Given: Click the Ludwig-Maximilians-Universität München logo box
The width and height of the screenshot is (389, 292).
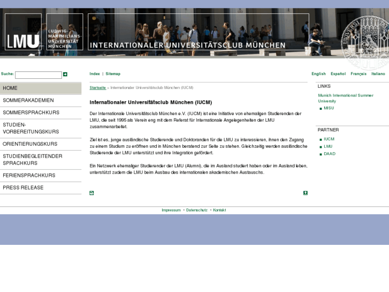Looking at the screenshot, I should 65,32.
